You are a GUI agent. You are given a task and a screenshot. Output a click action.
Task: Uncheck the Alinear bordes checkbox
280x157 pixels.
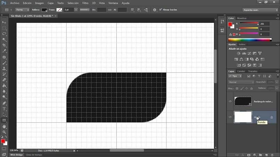click(160, 10)
